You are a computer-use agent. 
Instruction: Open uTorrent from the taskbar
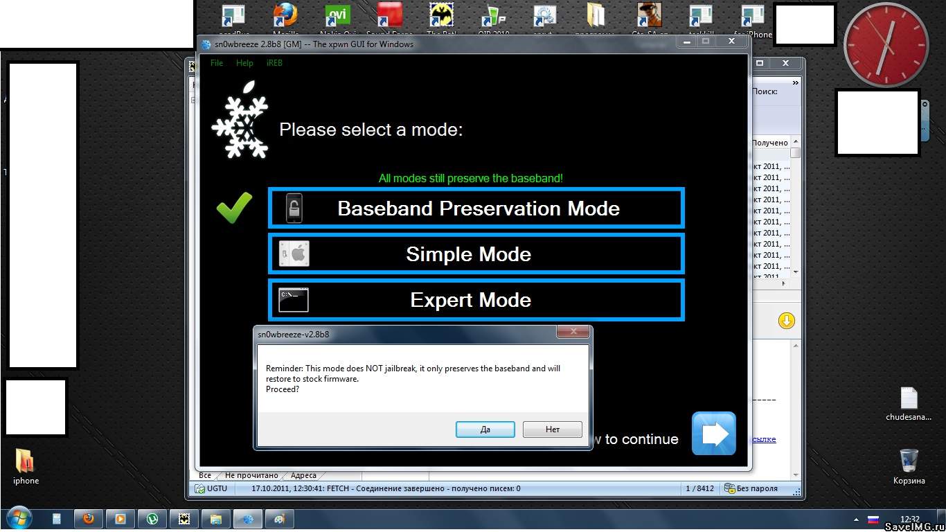152,518
